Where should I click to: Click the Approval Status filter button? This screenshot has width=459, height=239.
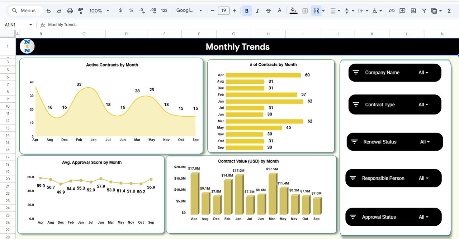(393, 217)
